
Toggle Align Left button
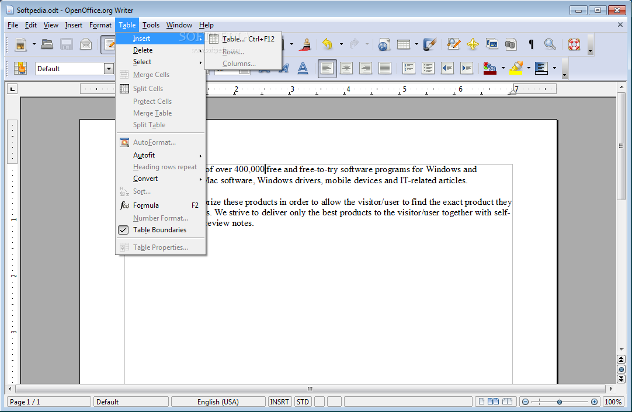tap(327, 68)
